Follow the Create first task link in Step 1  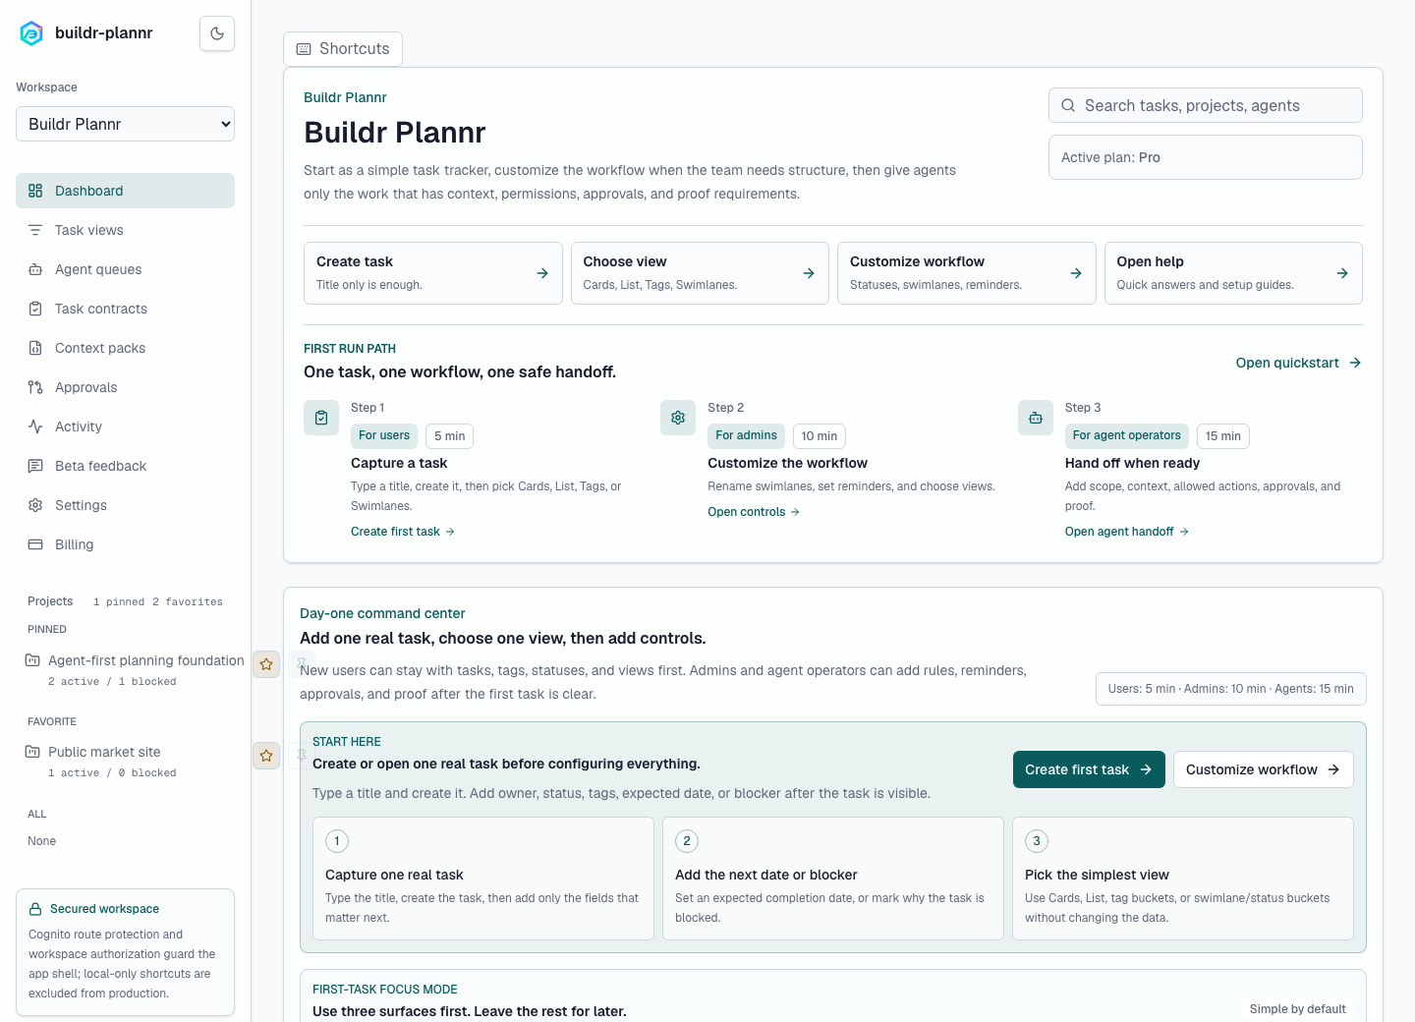pyautogui.click(x=403, y=532)
